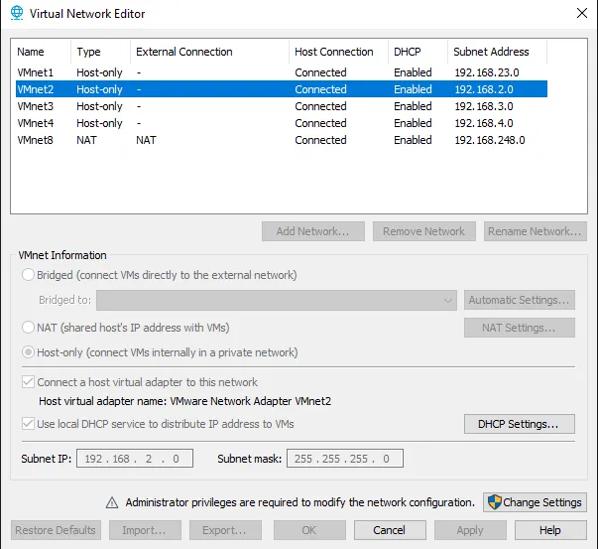This screenshot has height=549, width=598.
Task: Click the Remove Network button
Action: tap(424, 231)
